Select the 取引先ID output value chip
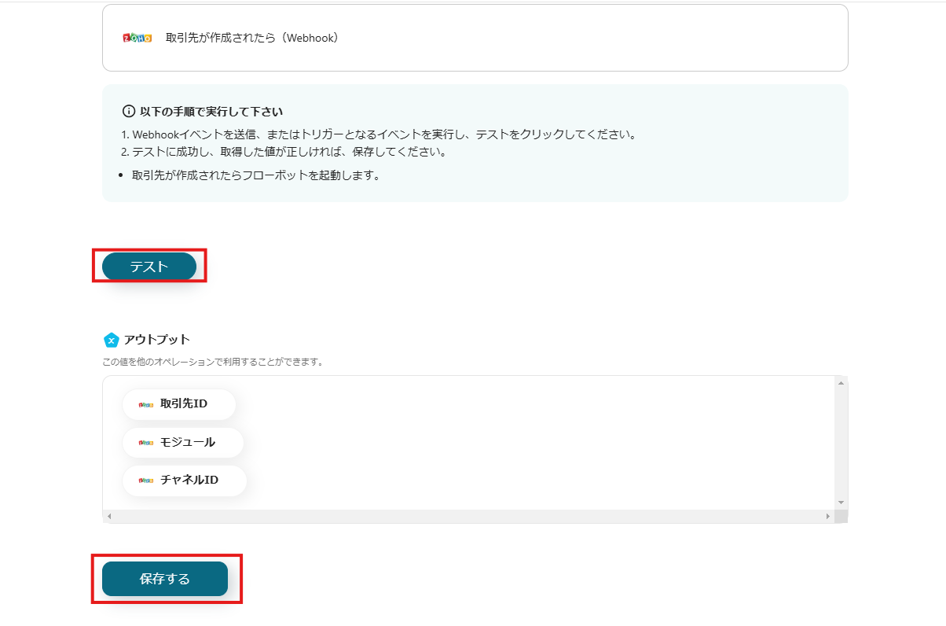 (x=178, y=404)
